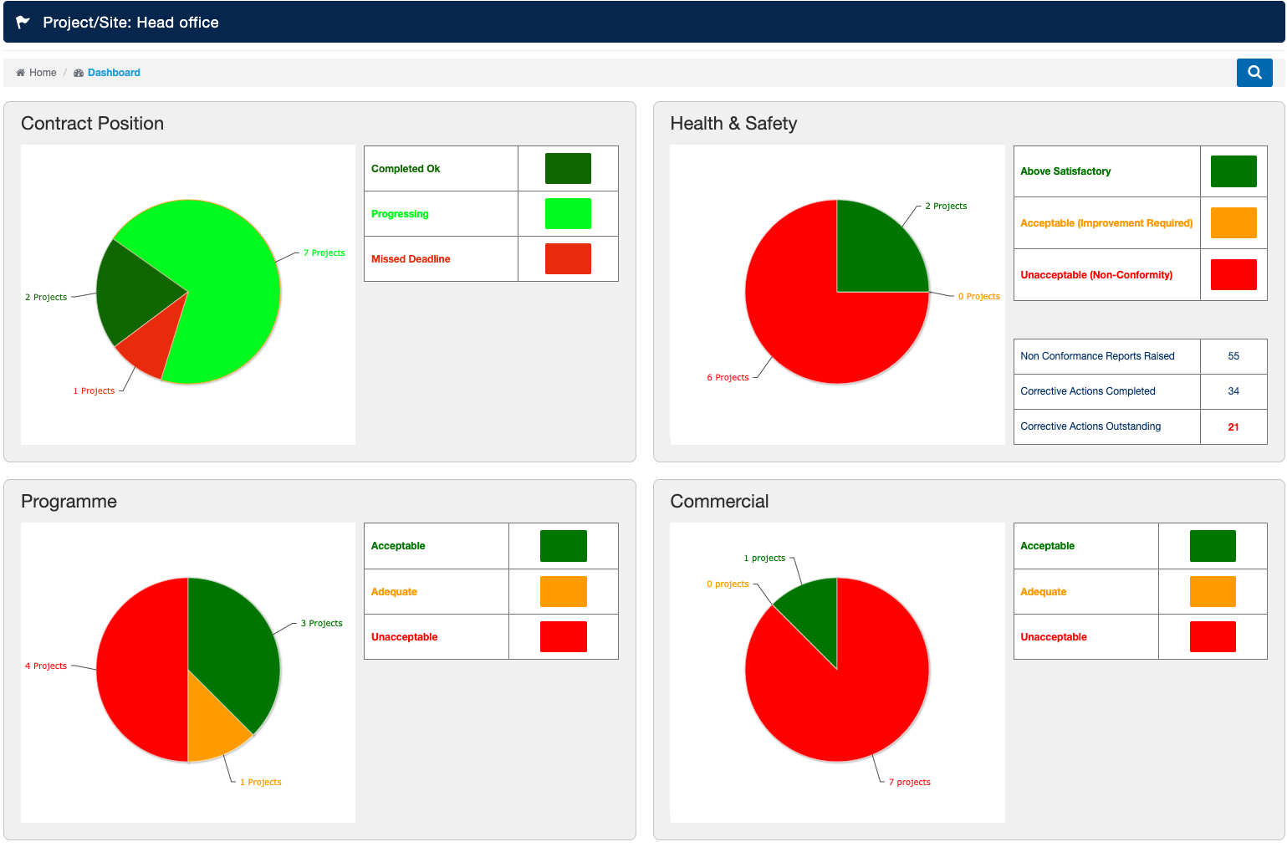Click the Programme Unacceptable red swatch

click(563, 637)
